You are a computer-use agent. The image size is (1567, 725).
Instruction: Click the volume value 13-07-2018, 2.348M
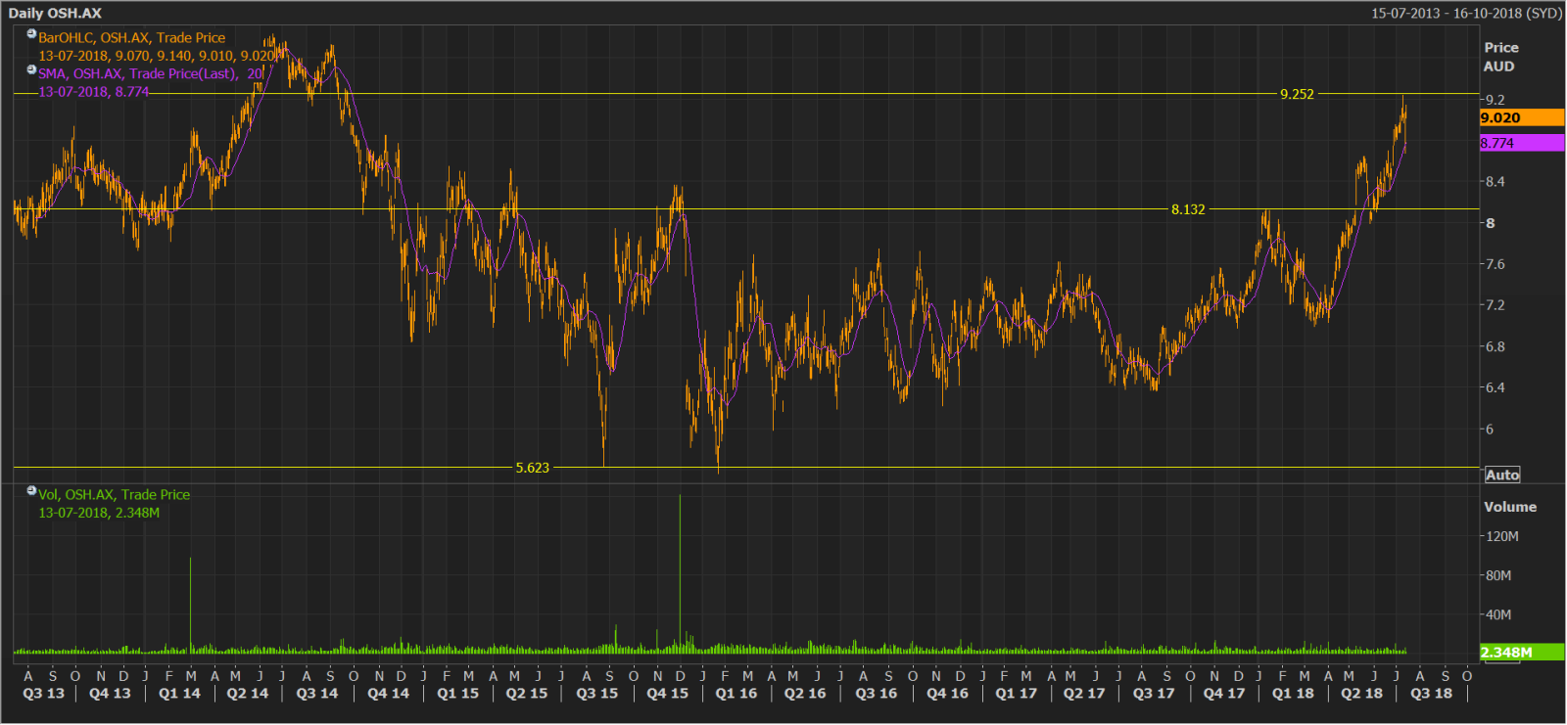pyautogui.click(x=99, y=513)
